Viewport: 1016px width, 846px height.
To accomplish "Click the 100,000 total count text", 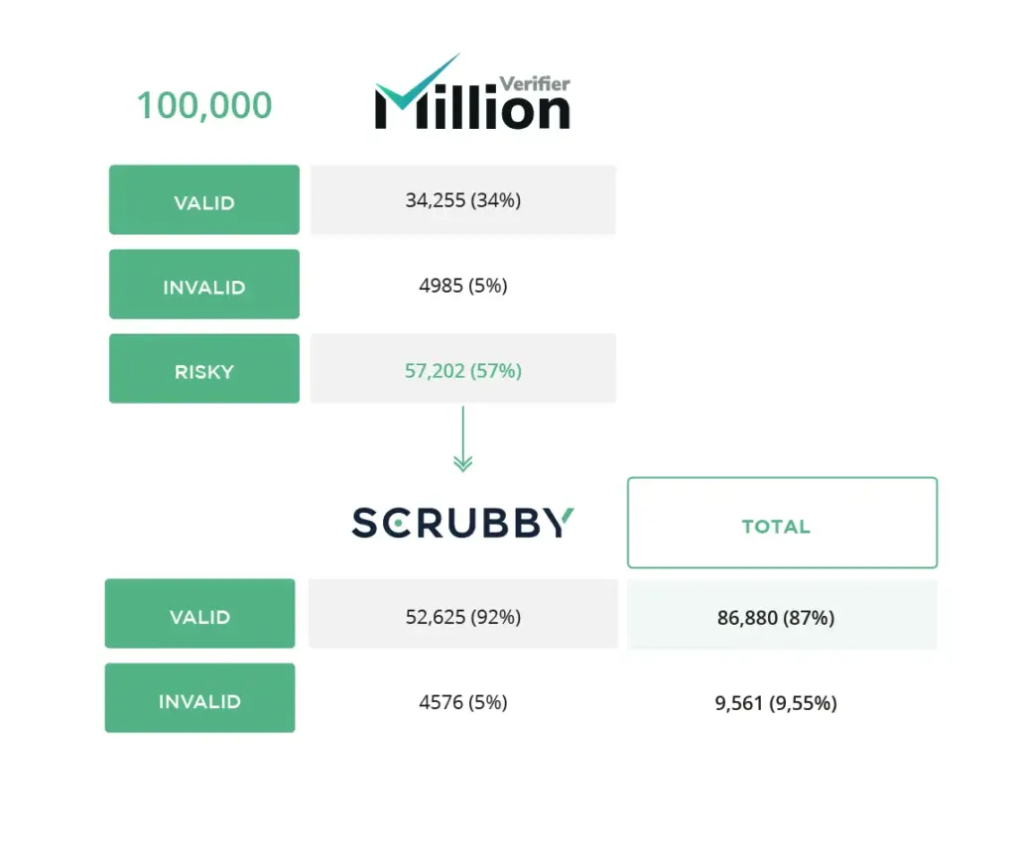I will click(x=204, y=105).
